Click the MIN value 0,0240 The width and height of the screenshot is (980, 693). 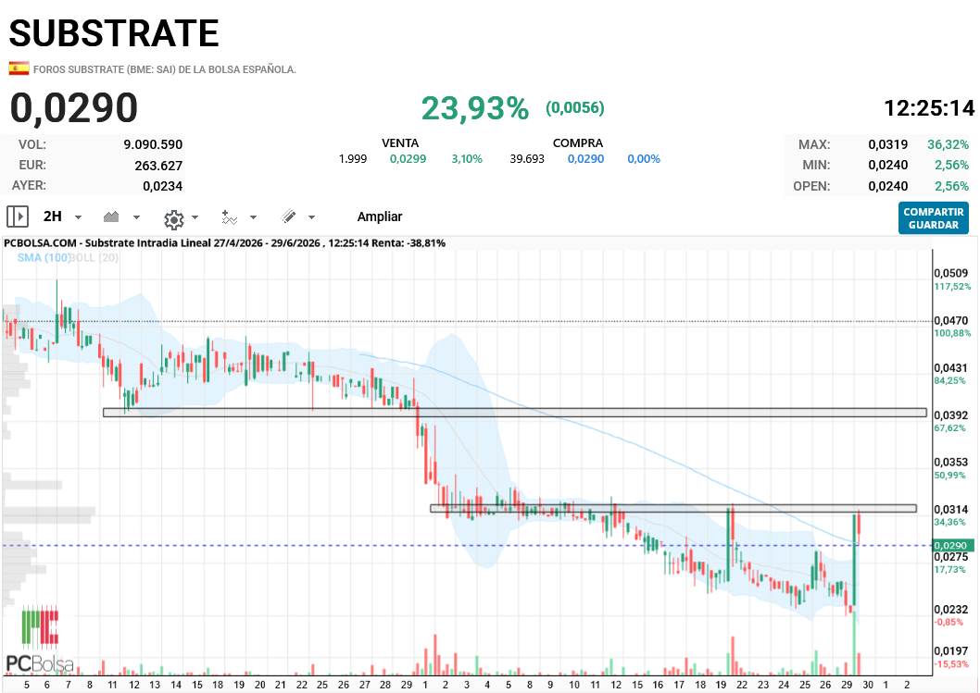pyautogui.click(x=887, y=165)
